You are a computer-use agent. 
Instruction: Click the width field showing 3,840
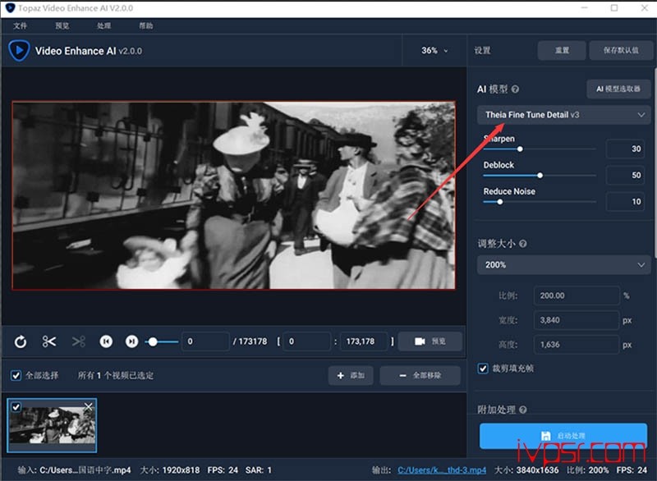point(577,320)
